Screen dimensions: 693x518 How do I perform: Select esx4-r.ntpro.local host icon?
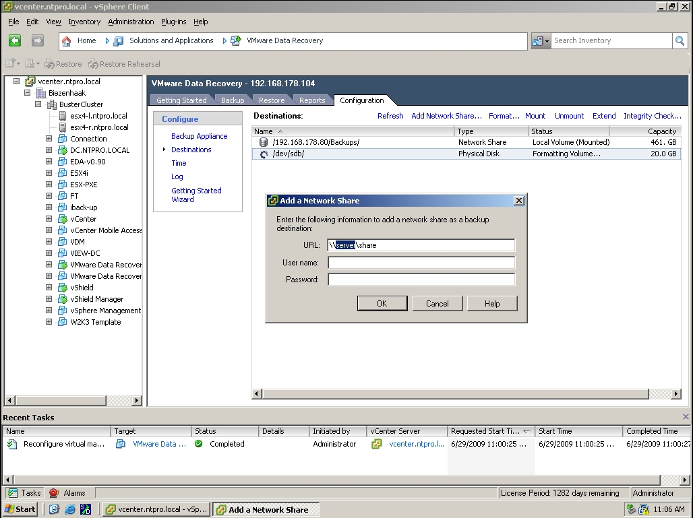click(x=62, y=127)
